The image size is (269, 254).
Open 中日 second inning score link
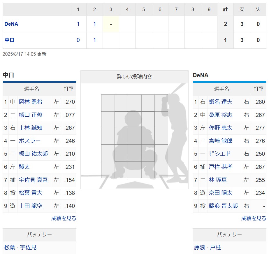(94, 40)
